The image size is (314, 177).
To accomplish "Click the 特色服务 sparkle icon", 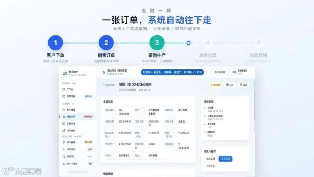I will pyautogui.click(x=64, y=149).
